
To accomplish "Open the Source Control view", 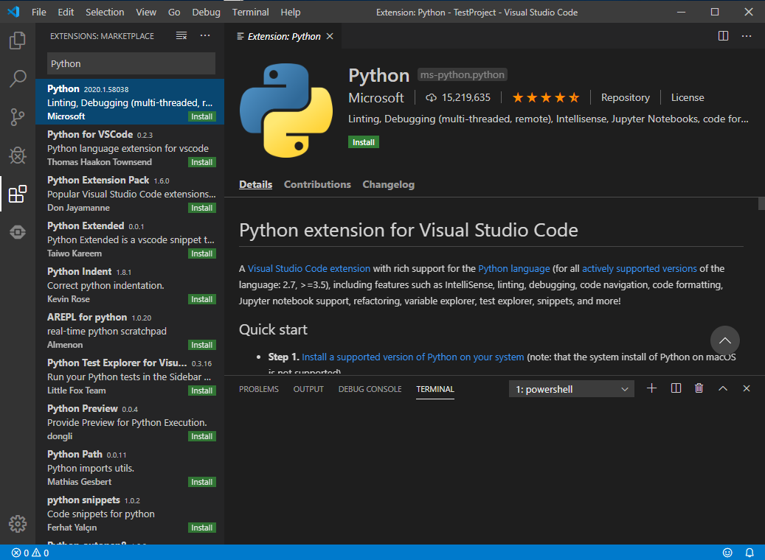I will point(18,117).
